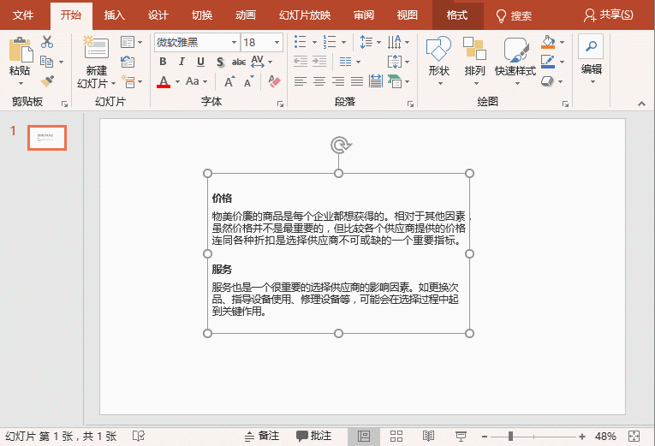
Task: Select slide 1 thumbnail in the panel
Action: point(47,137)
